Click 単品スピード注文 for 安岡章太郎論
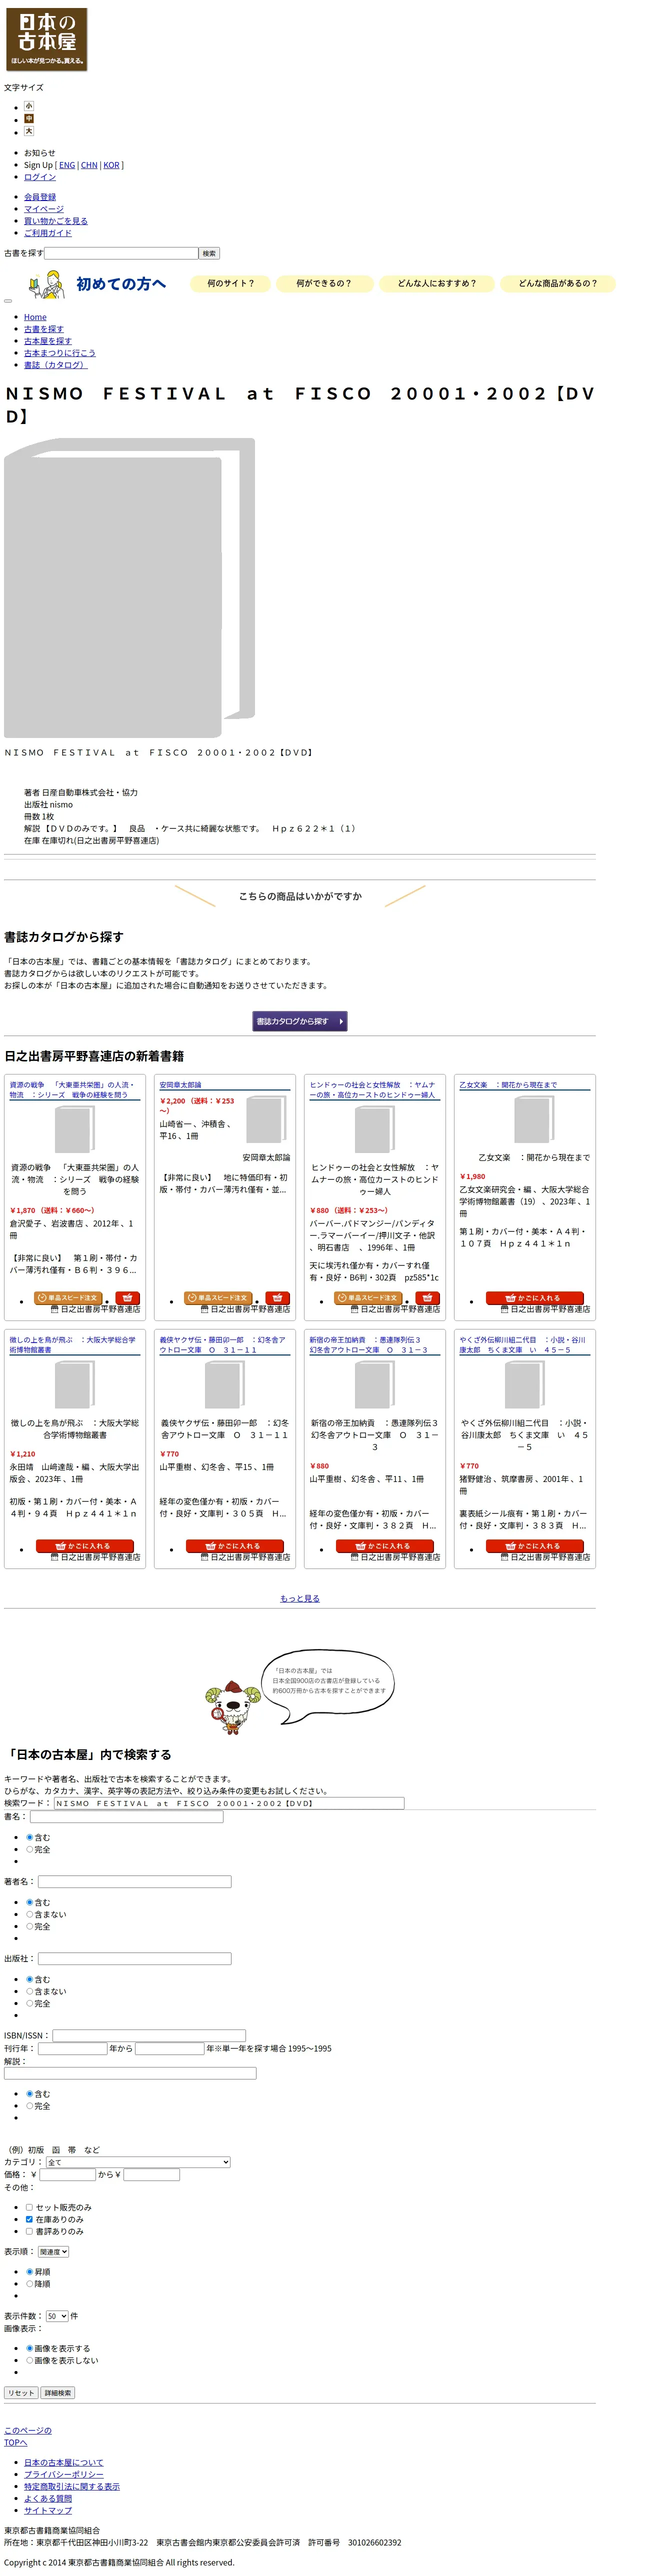This screenshot has width=670, height=2576. coord(218,1298)
